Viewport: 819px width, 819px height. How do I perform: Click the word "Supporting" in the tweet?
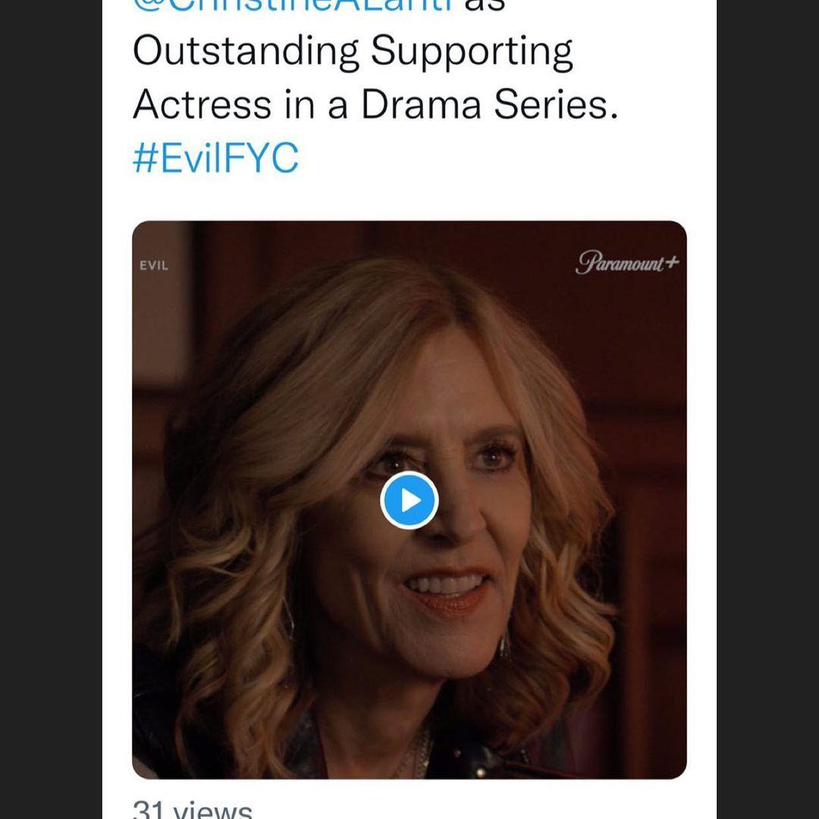click(471, 53)
